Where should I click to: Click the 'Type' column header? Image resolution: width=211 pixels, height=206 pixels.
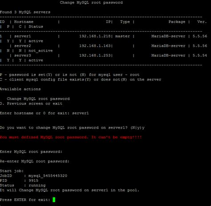pyautogui.click(x=125, y=22)
